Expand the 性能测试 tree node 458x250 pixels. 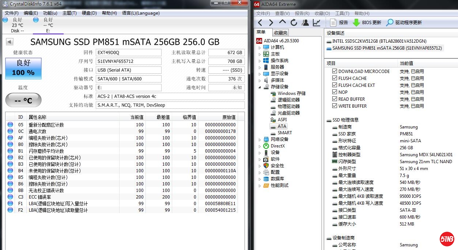pyautogui.click(x=260, y=186)
